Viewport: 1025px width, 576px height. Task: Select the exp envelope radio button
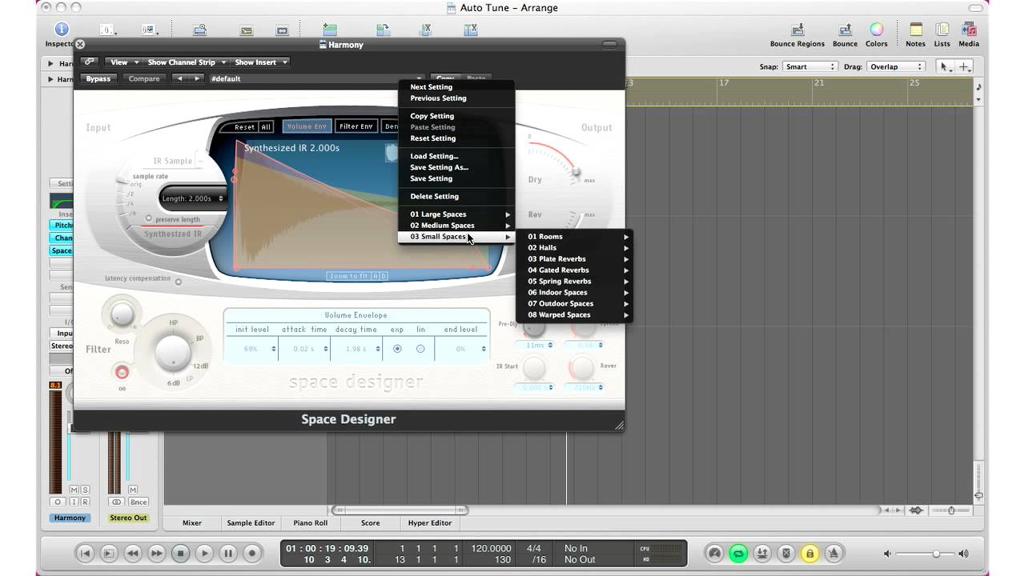click(397, 349)
